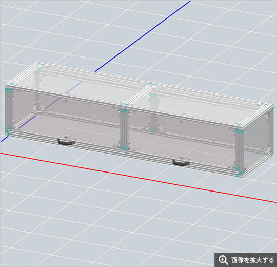The width and height of the screenshot is (277, 267).
Task: Select the right front corner vertical post
Action: pyautogui.click(x=240, y=152)
